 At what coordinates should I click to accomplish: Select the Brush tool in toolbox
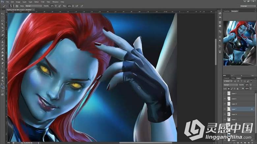pyautogui.click(x=2, y=38)
